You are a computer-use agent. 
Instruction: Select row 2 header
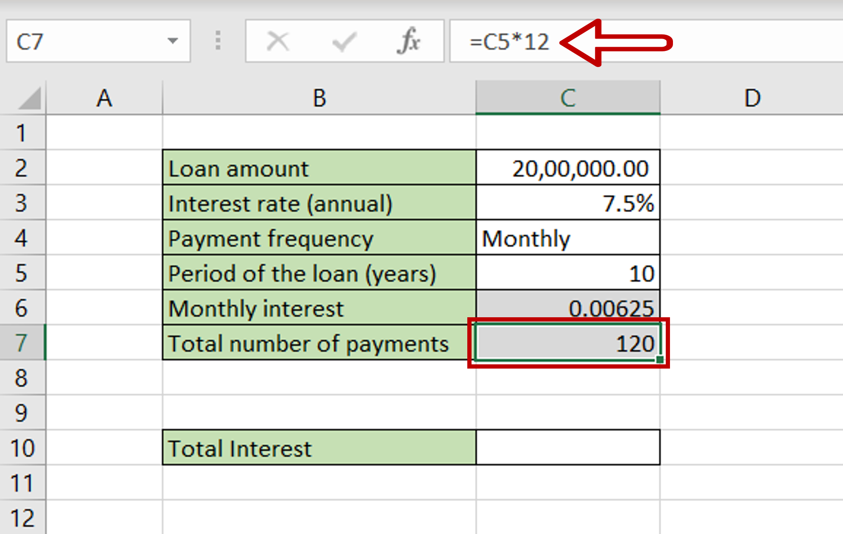coord(22,168)
